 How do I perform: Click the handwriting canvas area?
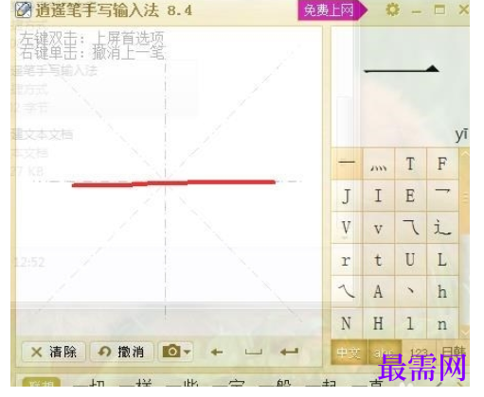(169, 181)
